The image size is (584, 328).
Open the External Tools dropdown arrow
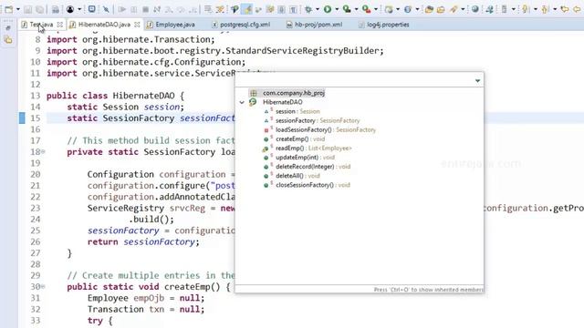[375, 9]
